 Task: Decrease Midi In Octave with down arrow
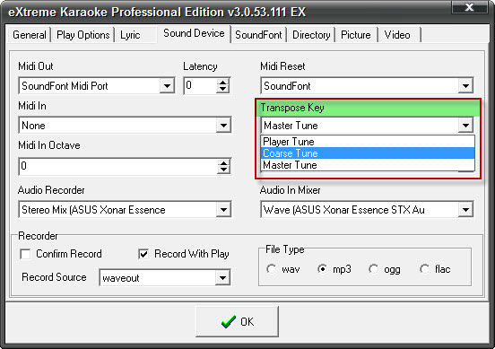tap(223, 170)
